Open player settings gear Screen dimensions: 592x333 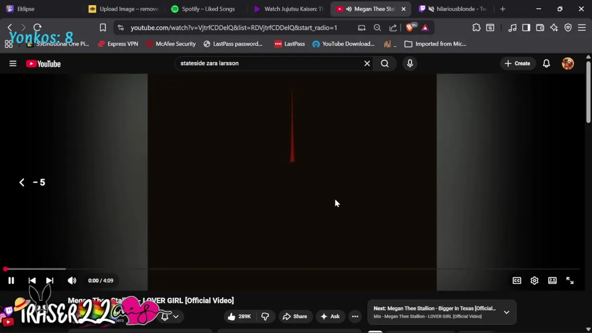[534, 280]
